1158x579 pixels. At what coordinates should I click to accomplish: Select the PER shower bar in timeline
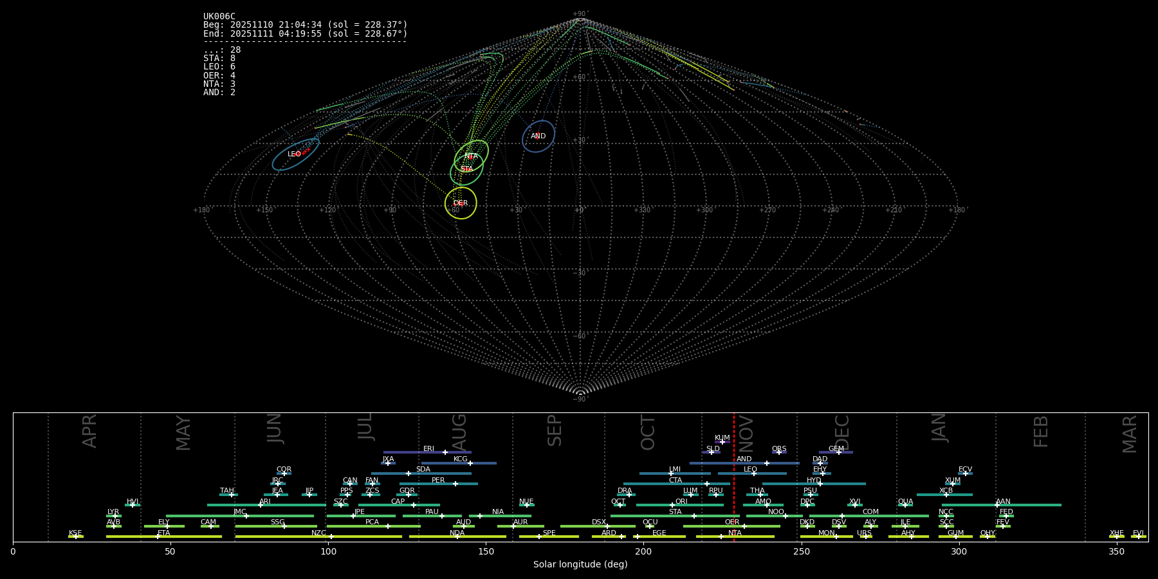(x=438, y=484)
